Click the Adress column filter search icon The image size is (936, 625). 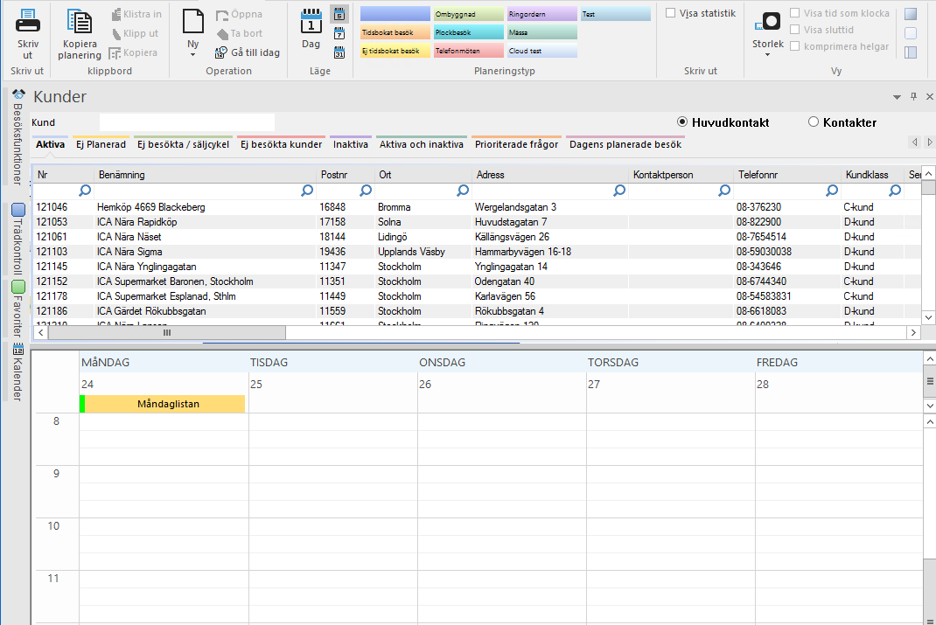point(619,191)
